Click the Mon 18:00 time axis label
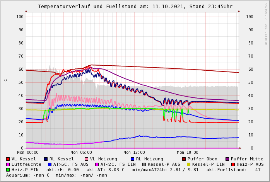 (188, 153)
